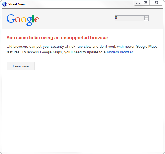Select the unsupported browser heading text

coord(58,38)
